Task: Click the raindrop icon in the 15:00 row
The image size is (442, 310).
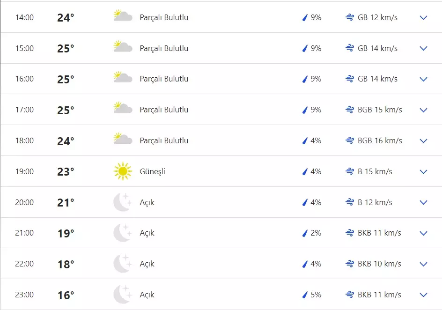Action: (x=304, y=48)
